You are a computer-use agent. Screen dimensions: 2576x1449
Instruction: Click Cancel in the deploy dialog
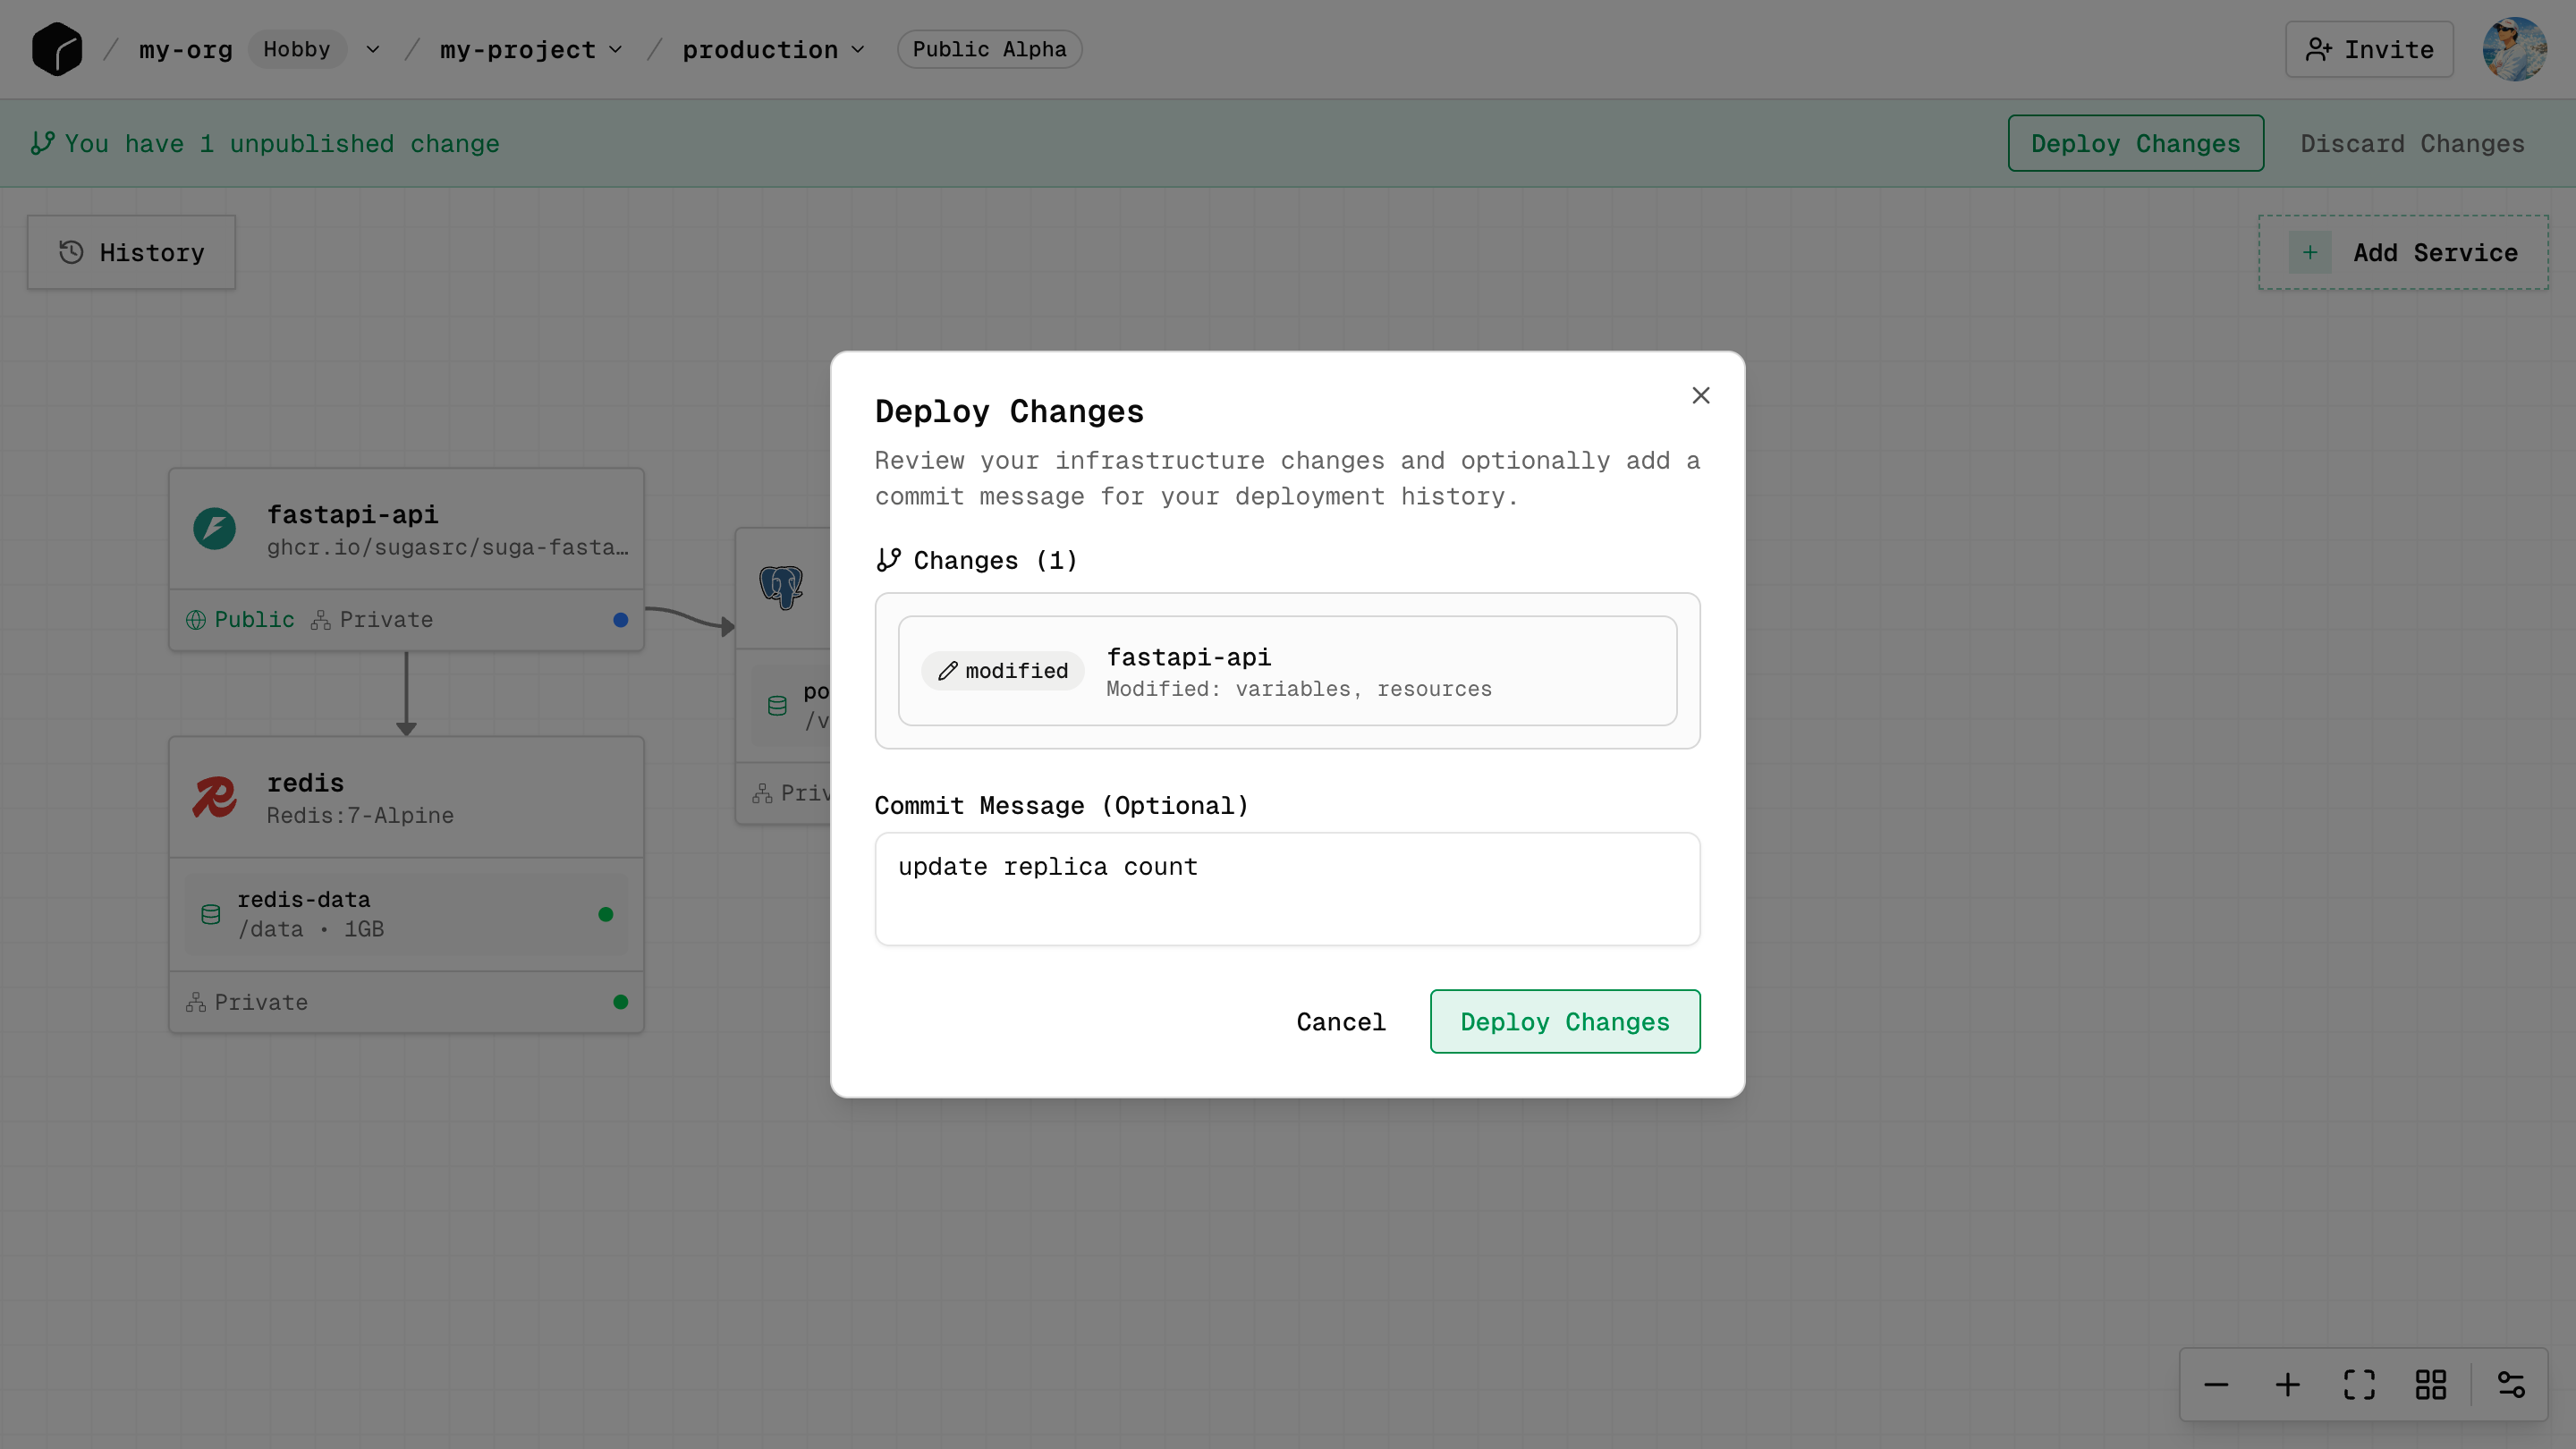pos(1341,1022)
